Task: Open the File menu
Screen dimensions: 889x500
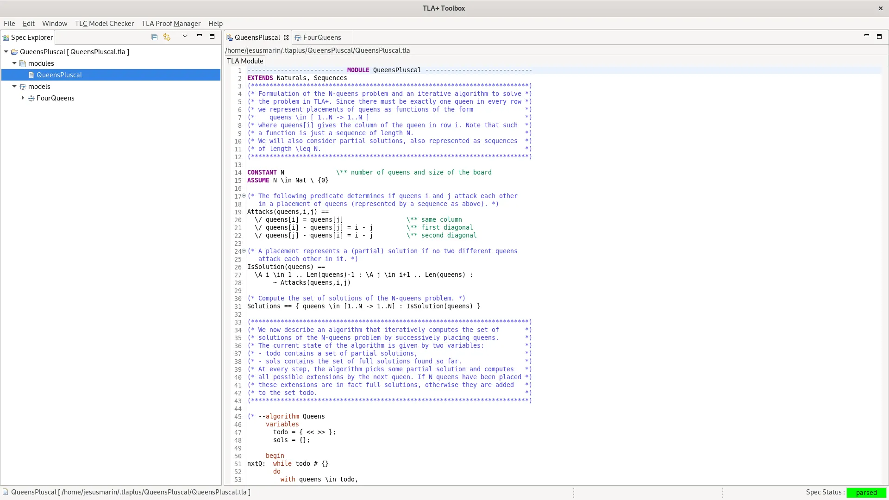Action: (x=9, y=24)
